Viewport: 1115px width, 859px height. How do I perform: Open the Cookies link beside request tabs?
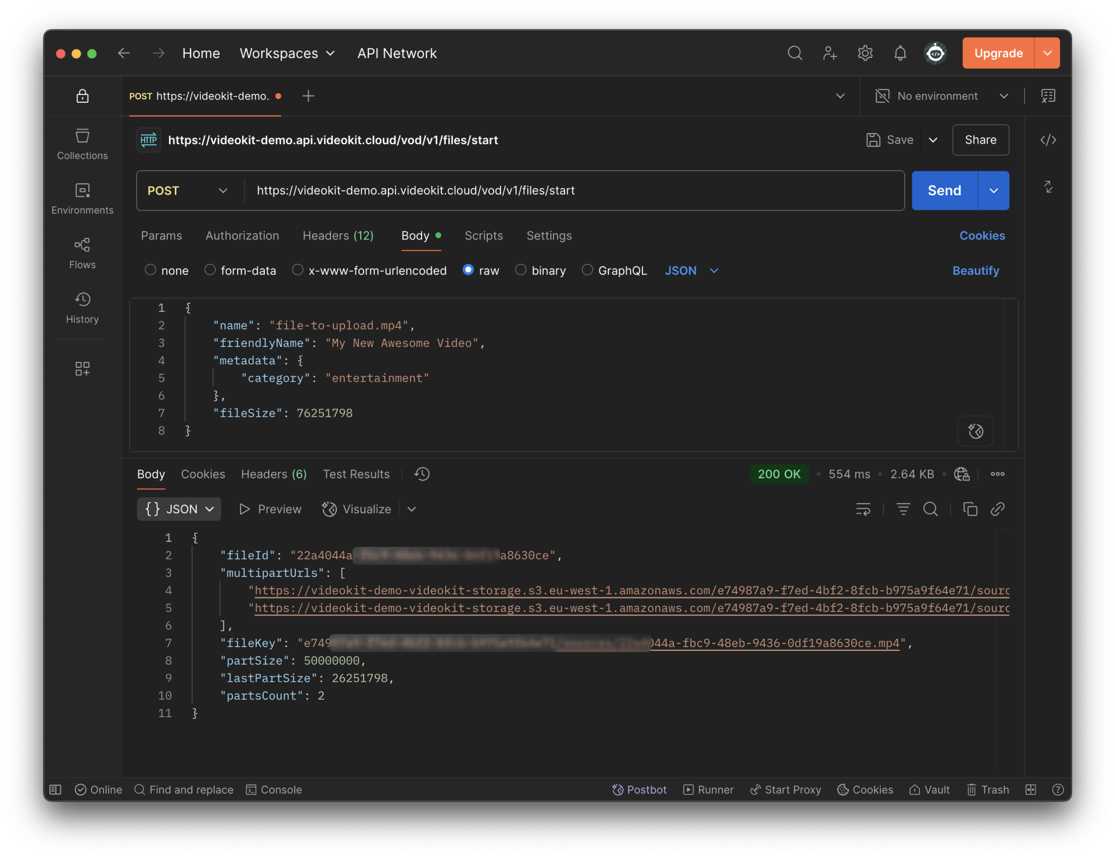[x=982, y=235]
